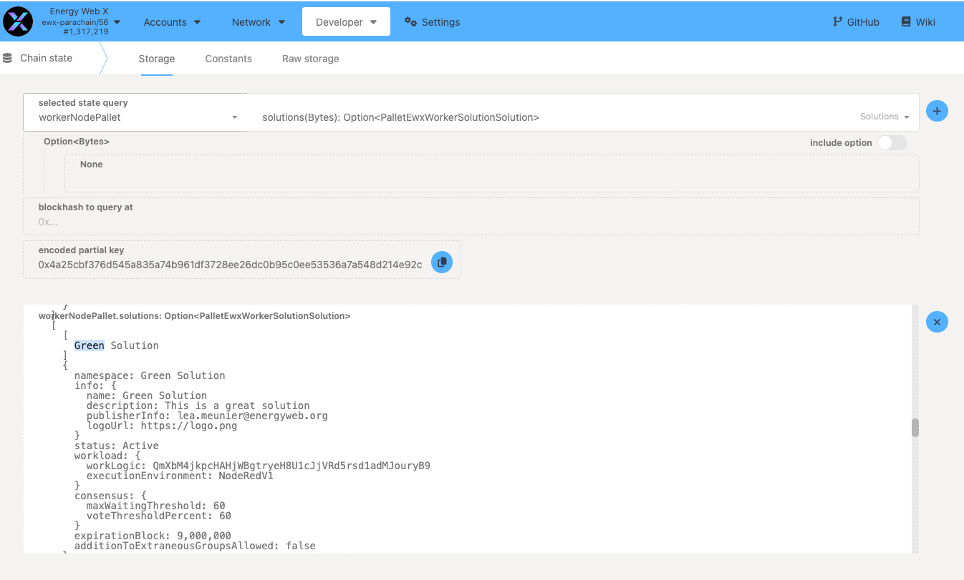Toggle the include option switch
Viewport: 964px width, 580px height.
tap(892, 142)
